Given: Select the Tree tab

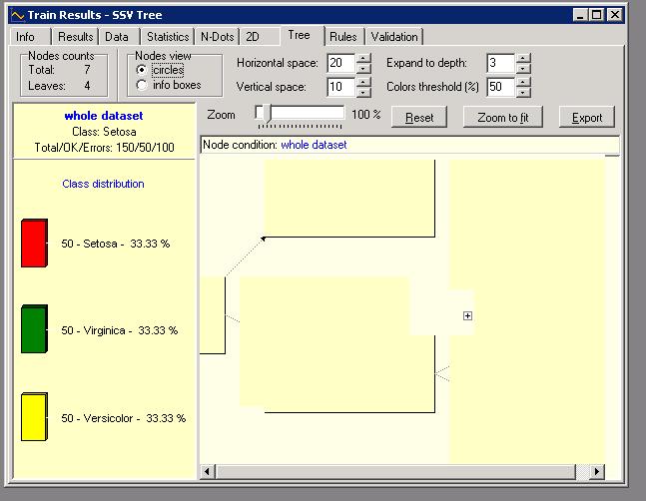Looking at the screenshot, I should point(300,35).
